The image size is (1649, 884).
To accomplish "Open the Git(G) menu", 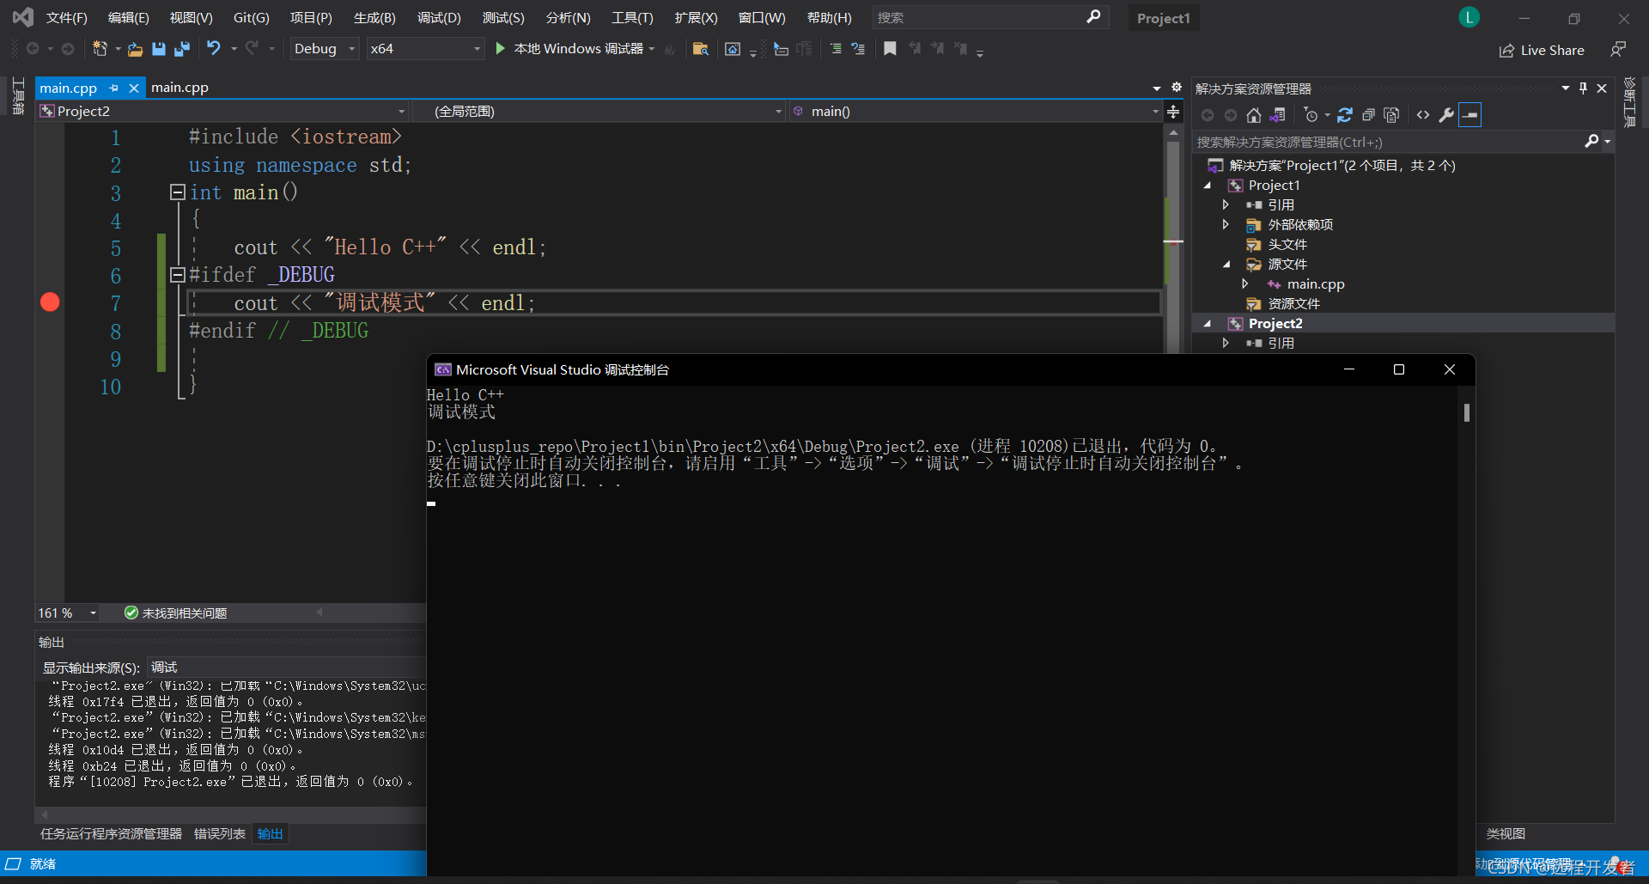I will [x=251, y=17].
